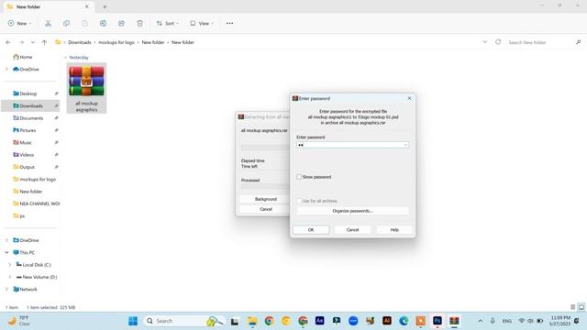Image resolution: width=587 pixels, height=330 pixels.
Task: Click Cancel in the extracting window
Action: [265, 209]
